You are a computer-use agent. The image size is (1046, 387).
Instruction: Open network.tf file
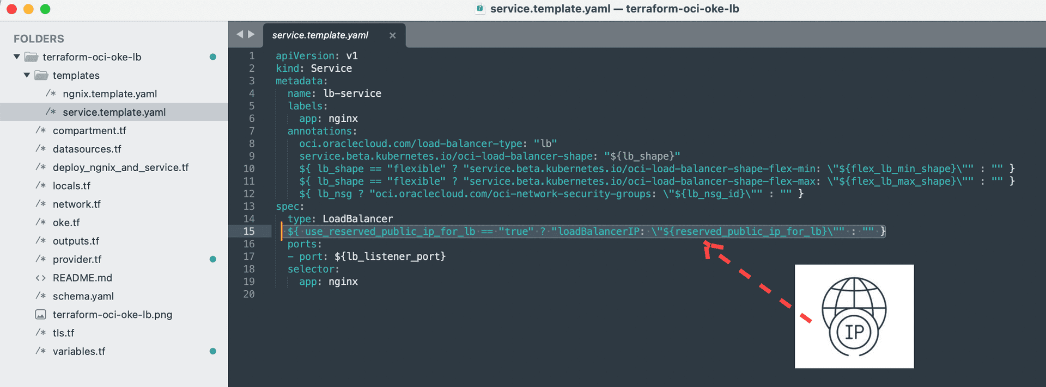coord(76,204)
